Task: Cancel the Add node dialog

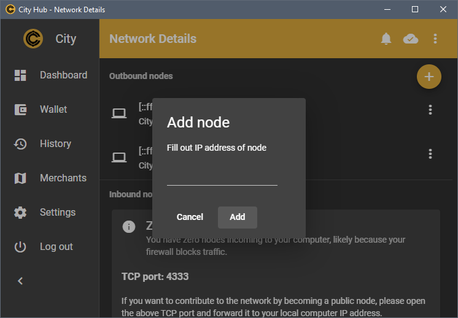Action: [190, 217]
